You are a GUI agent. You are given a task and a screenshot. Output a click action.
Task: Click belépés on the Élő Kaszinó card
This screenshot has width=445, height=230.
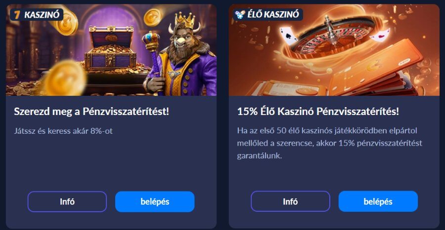coord(378,201)
